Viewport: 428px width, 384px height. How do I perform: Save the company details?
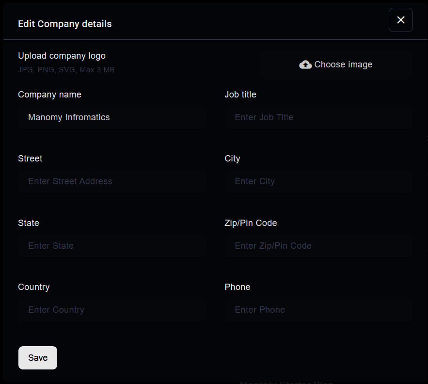click(38, 358)
